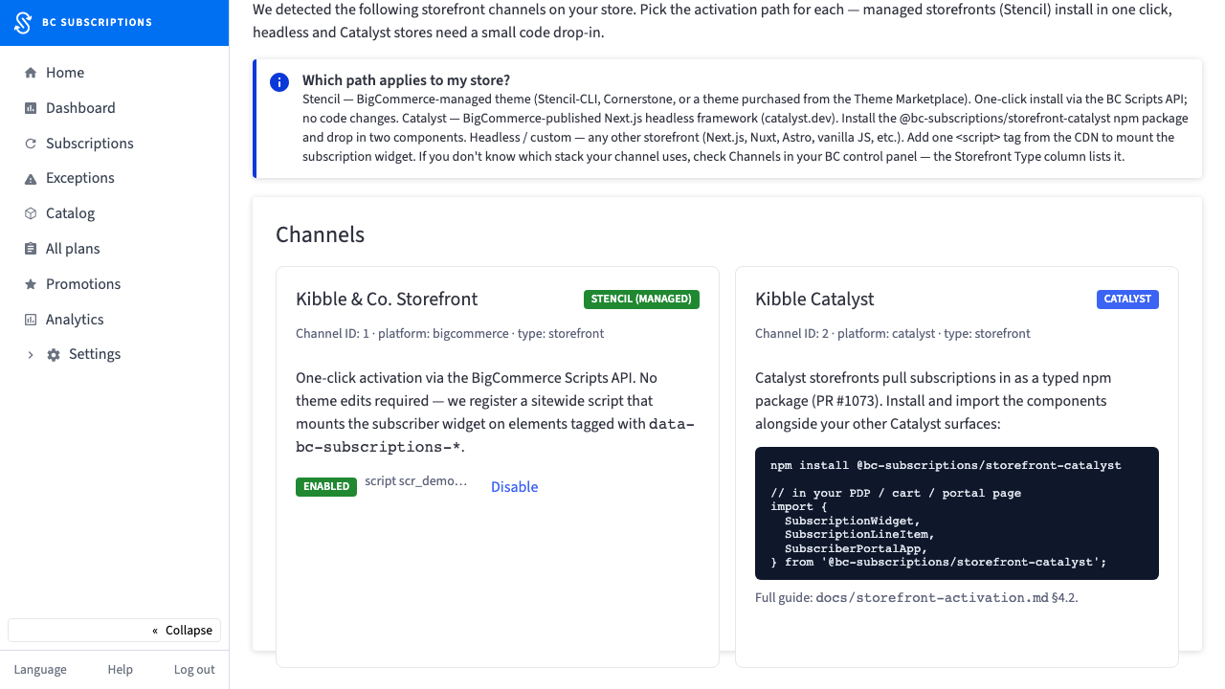Viewport: 1225px width, 689px height.
Task: Click the Log out link
Action: pos(194,670)
